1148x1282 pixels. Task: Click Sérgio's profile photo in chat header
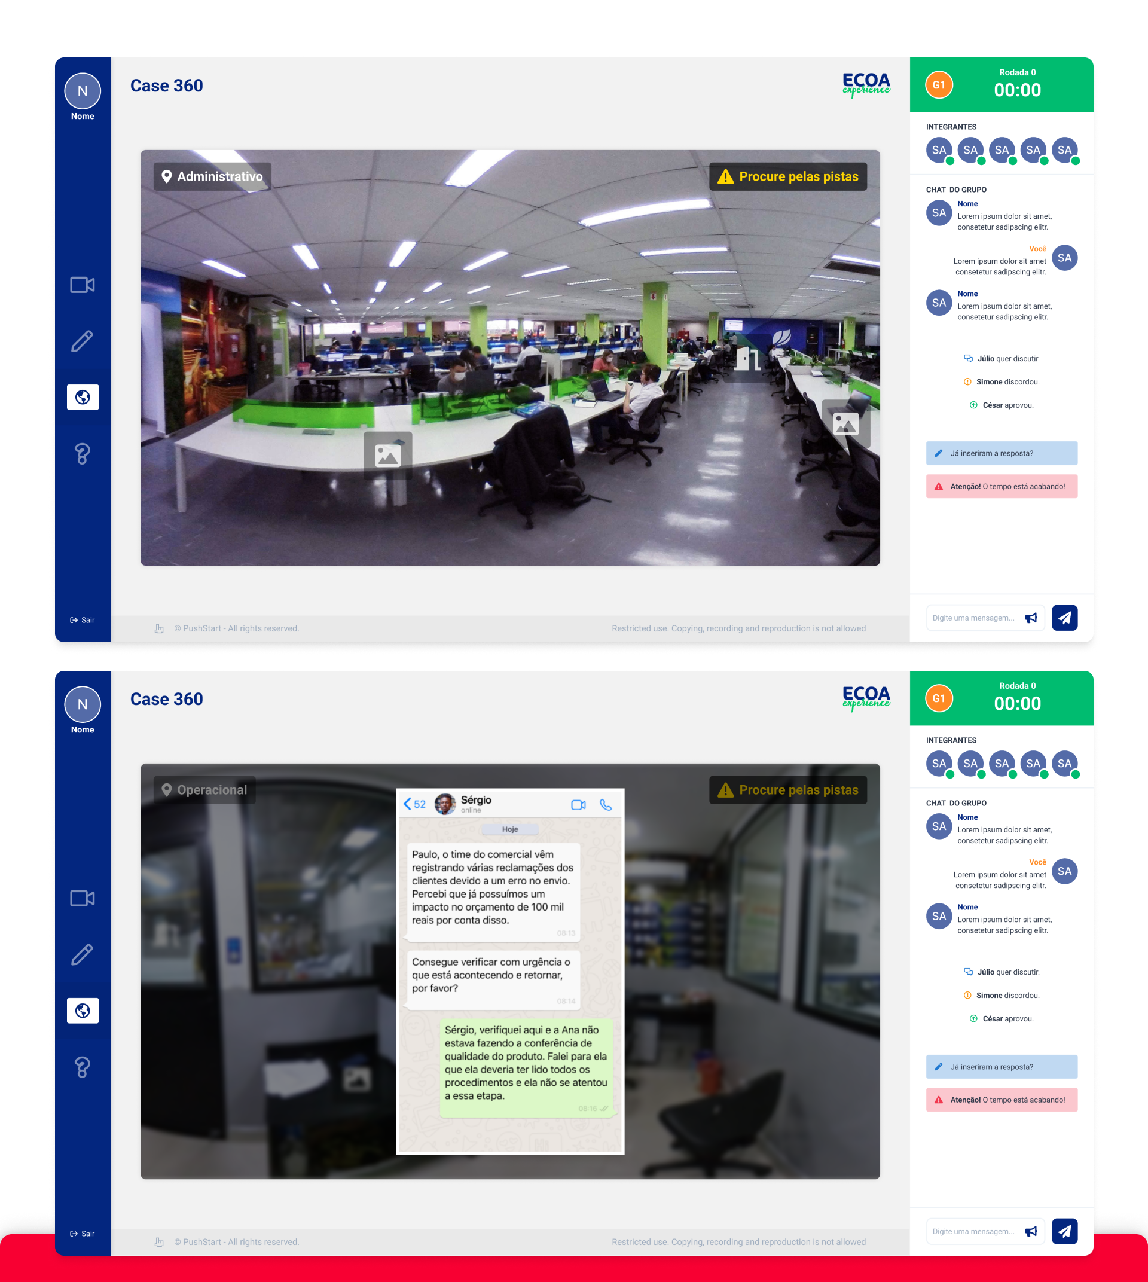click(x=445, y=804)
